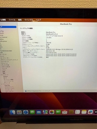Click the ハードウェアUUID label
This screenshot has width=97, height=129.
tap(29, 54)
